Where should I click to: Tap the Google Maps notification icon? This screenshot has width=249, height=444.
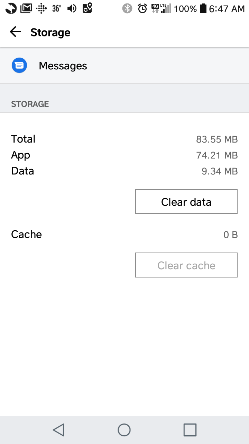click(87, 8)
